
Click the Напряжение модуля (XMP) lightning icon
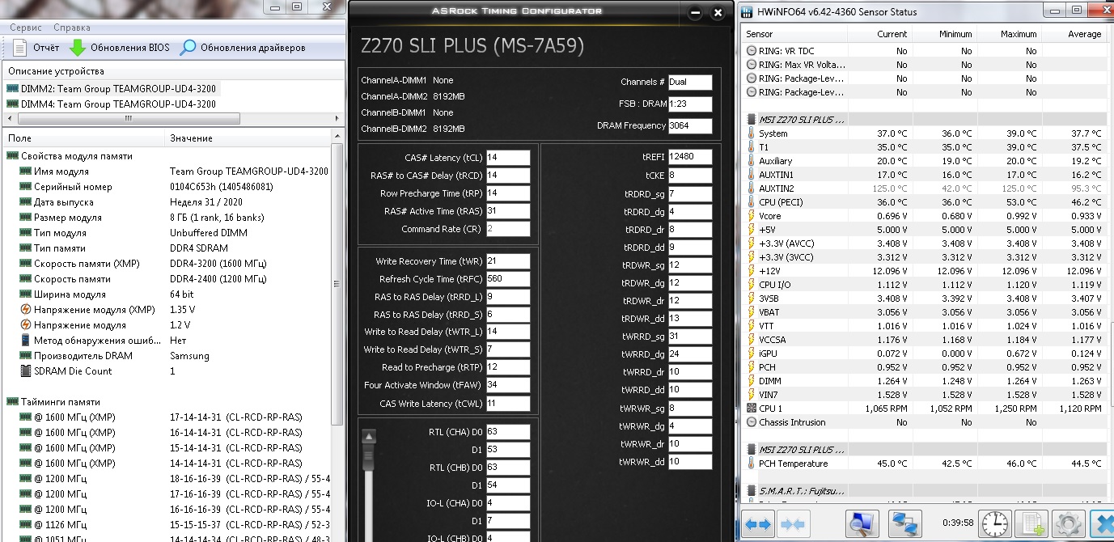[25, 310]
